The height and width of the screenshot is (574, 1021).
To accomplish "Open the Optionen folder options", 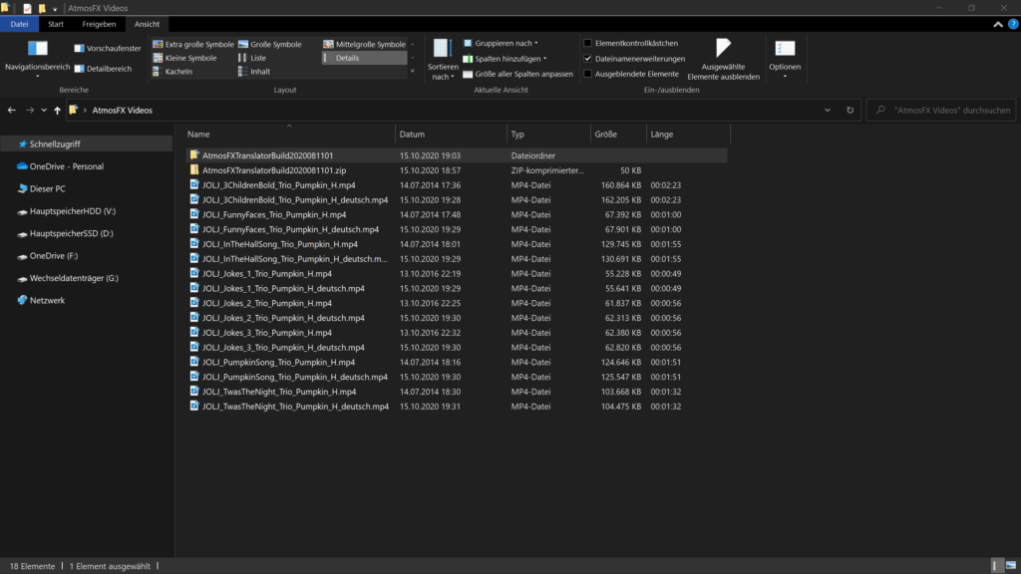I will tap(785, 59).
